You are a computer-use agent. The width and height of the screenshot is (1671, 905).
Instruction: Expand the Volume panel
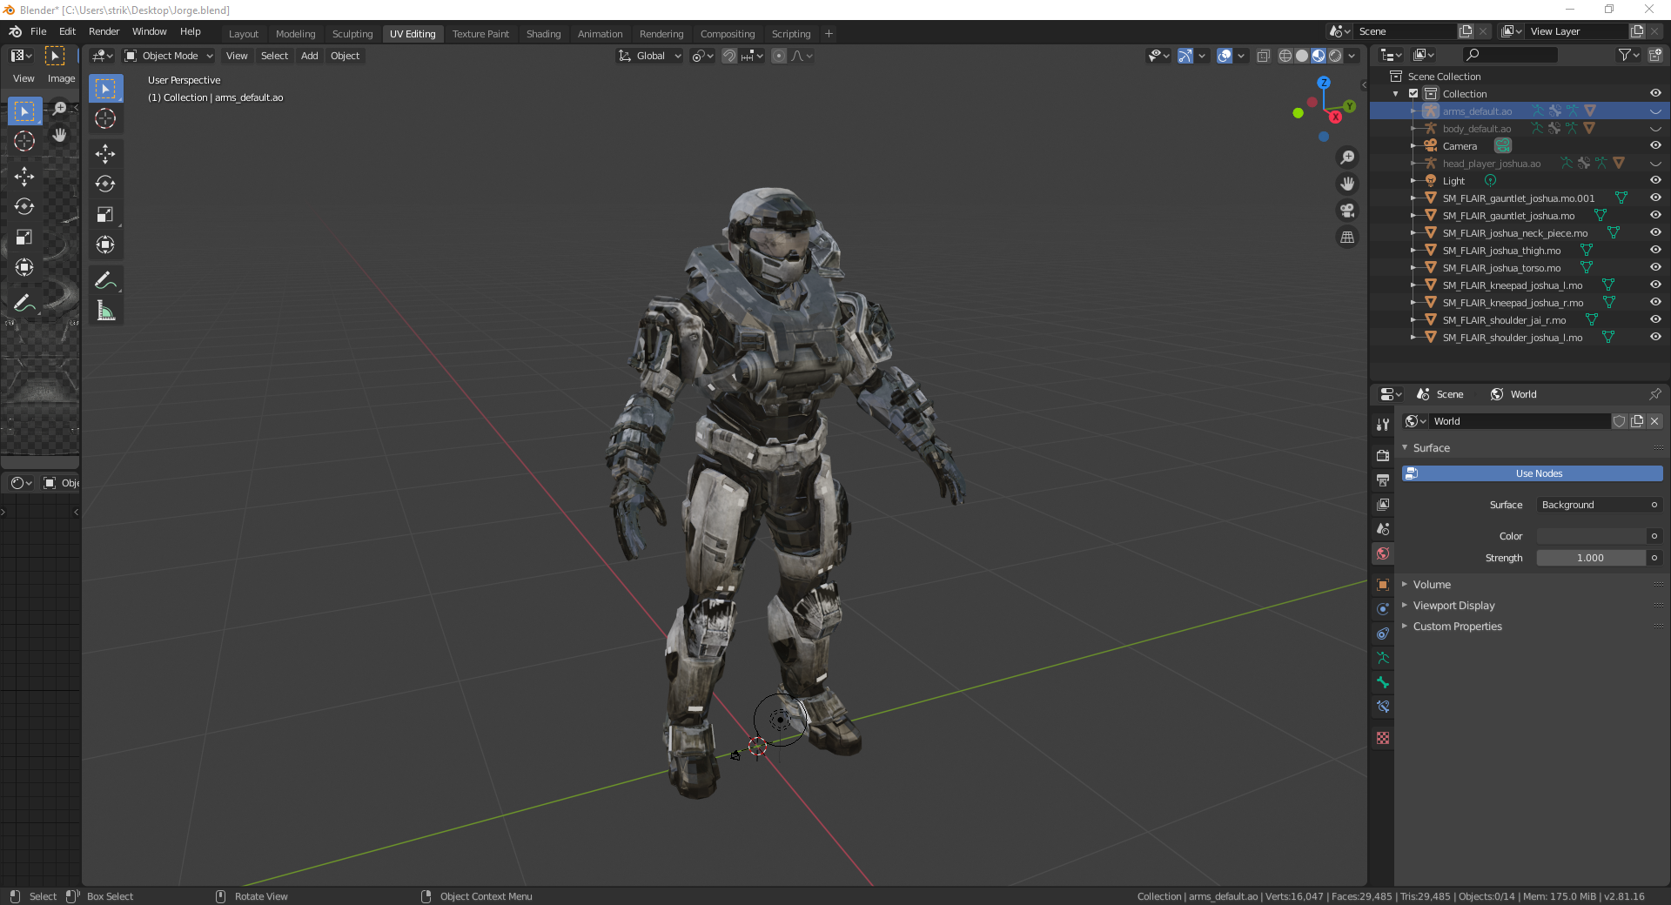pos(1432,585)
